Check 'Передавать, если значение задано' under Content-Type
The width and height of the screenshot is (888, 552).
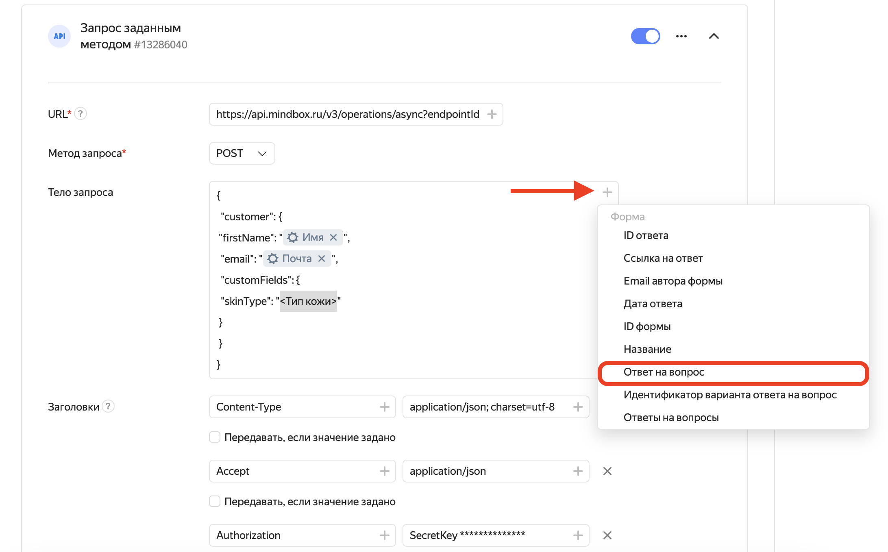215,437
